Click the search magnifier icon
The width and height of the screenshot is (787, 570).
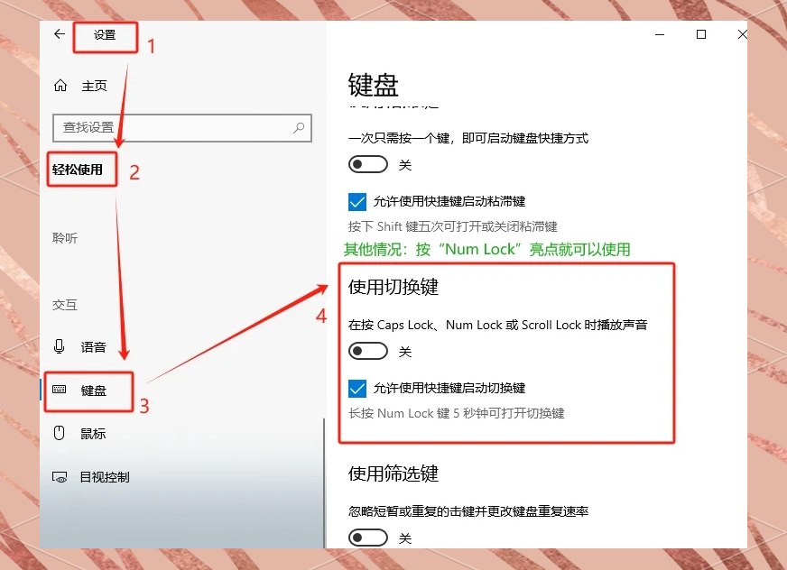coord(299,128)
